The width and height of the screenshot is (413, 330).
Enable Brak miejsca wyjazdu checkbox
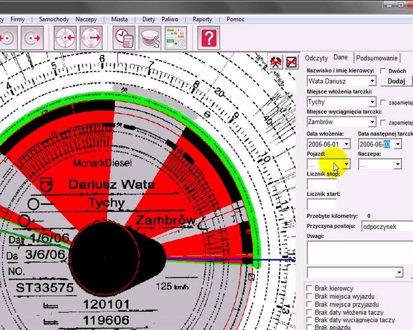pyautogui.click(x=309, y=297)
